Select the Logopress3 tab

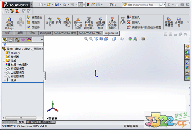pyautogui.click(x=111, y=33)
